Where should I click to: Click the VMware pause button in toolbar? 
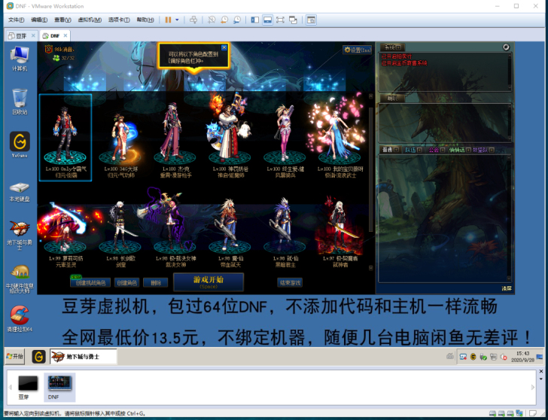tap(168, 20)
